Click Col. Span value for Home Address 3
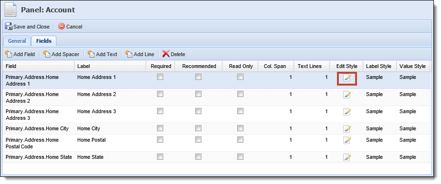Screen dimensions: 441x184 click(x=291, y=111)
